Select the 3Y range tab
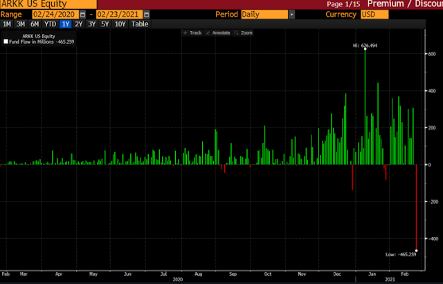 [92, 24]
